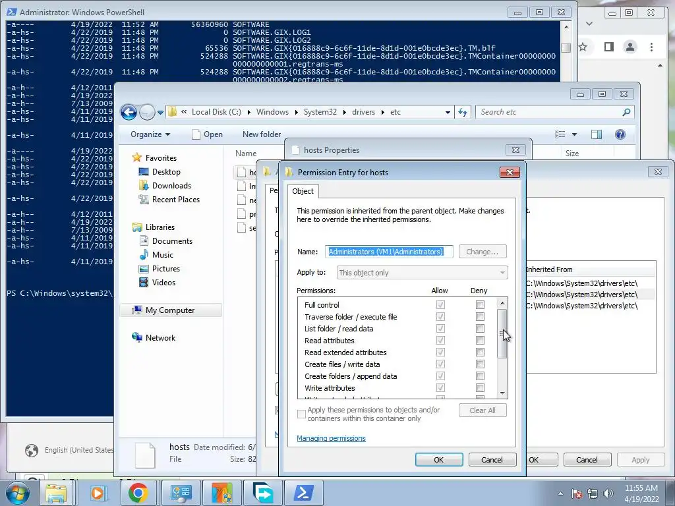Open the Documents library
The height and width of the screenshot is (506, 675).
pos(172,241)
